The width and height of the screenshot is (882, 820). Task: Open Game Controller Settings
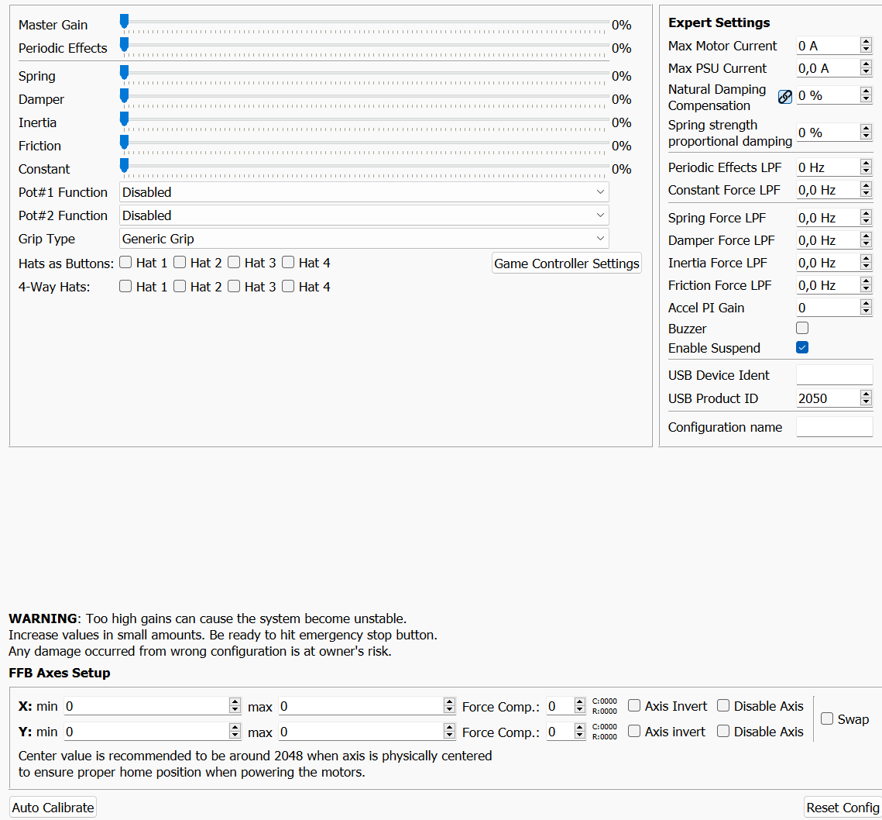[566, 263]
